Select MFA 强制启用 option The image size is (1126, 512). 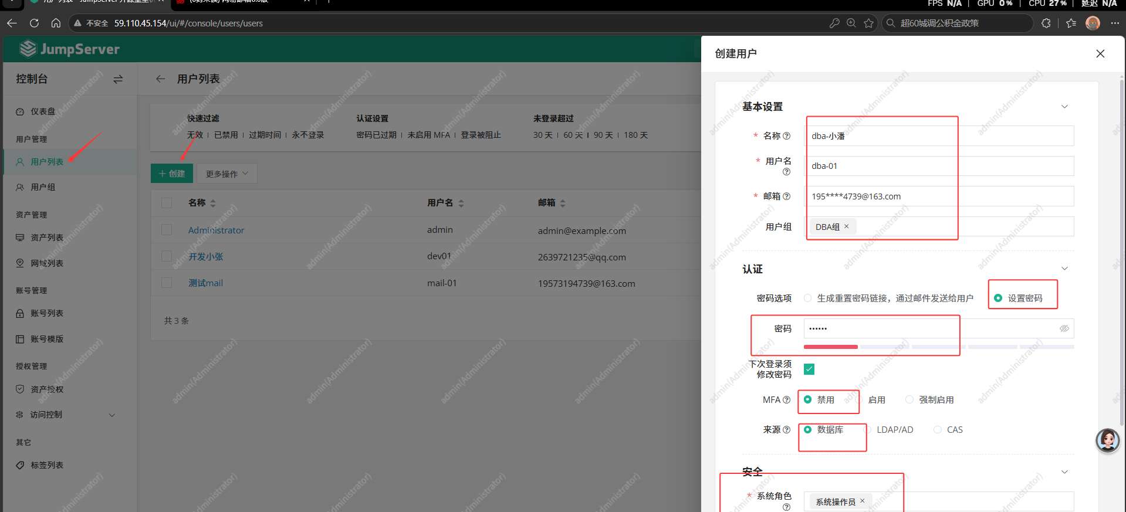(909, 399)
